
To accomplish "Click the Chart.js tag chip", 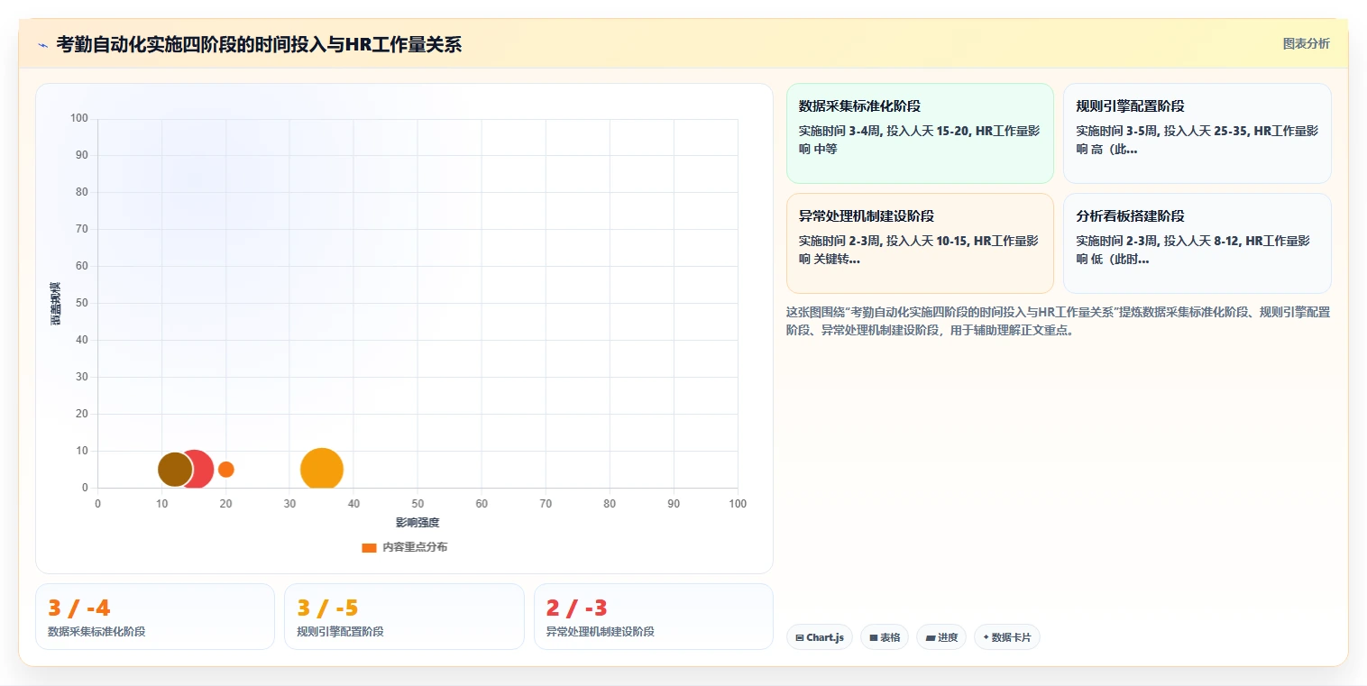I will click(820, 637).
